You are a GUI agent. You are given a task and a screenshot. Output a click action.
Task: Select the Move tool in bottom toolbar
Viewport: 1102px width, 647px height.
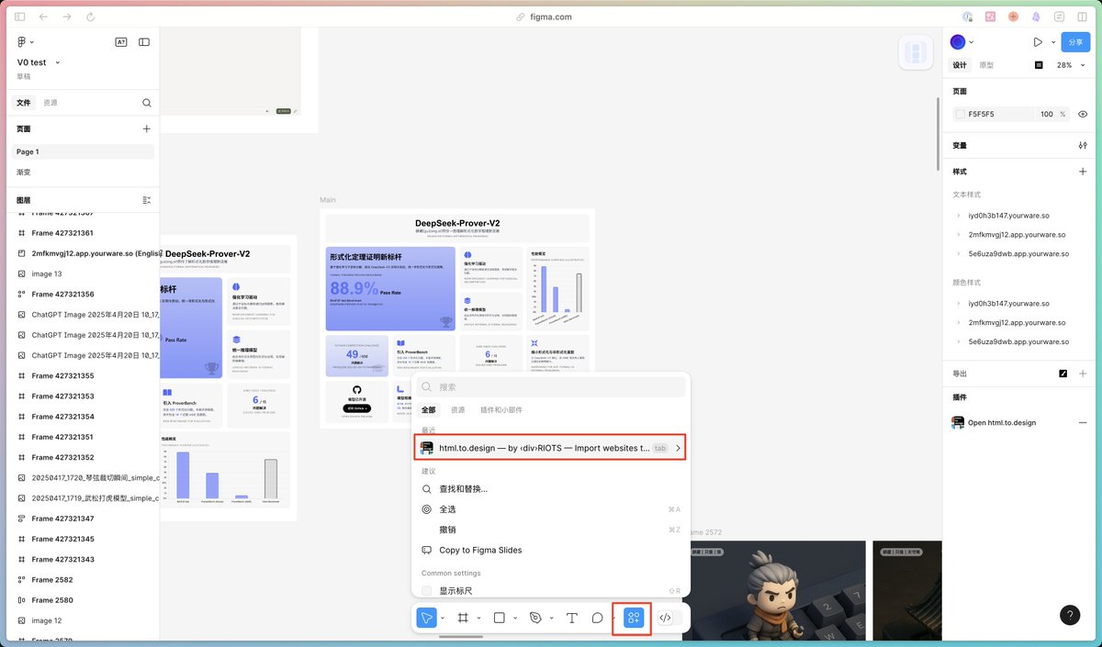coord(426,618)
